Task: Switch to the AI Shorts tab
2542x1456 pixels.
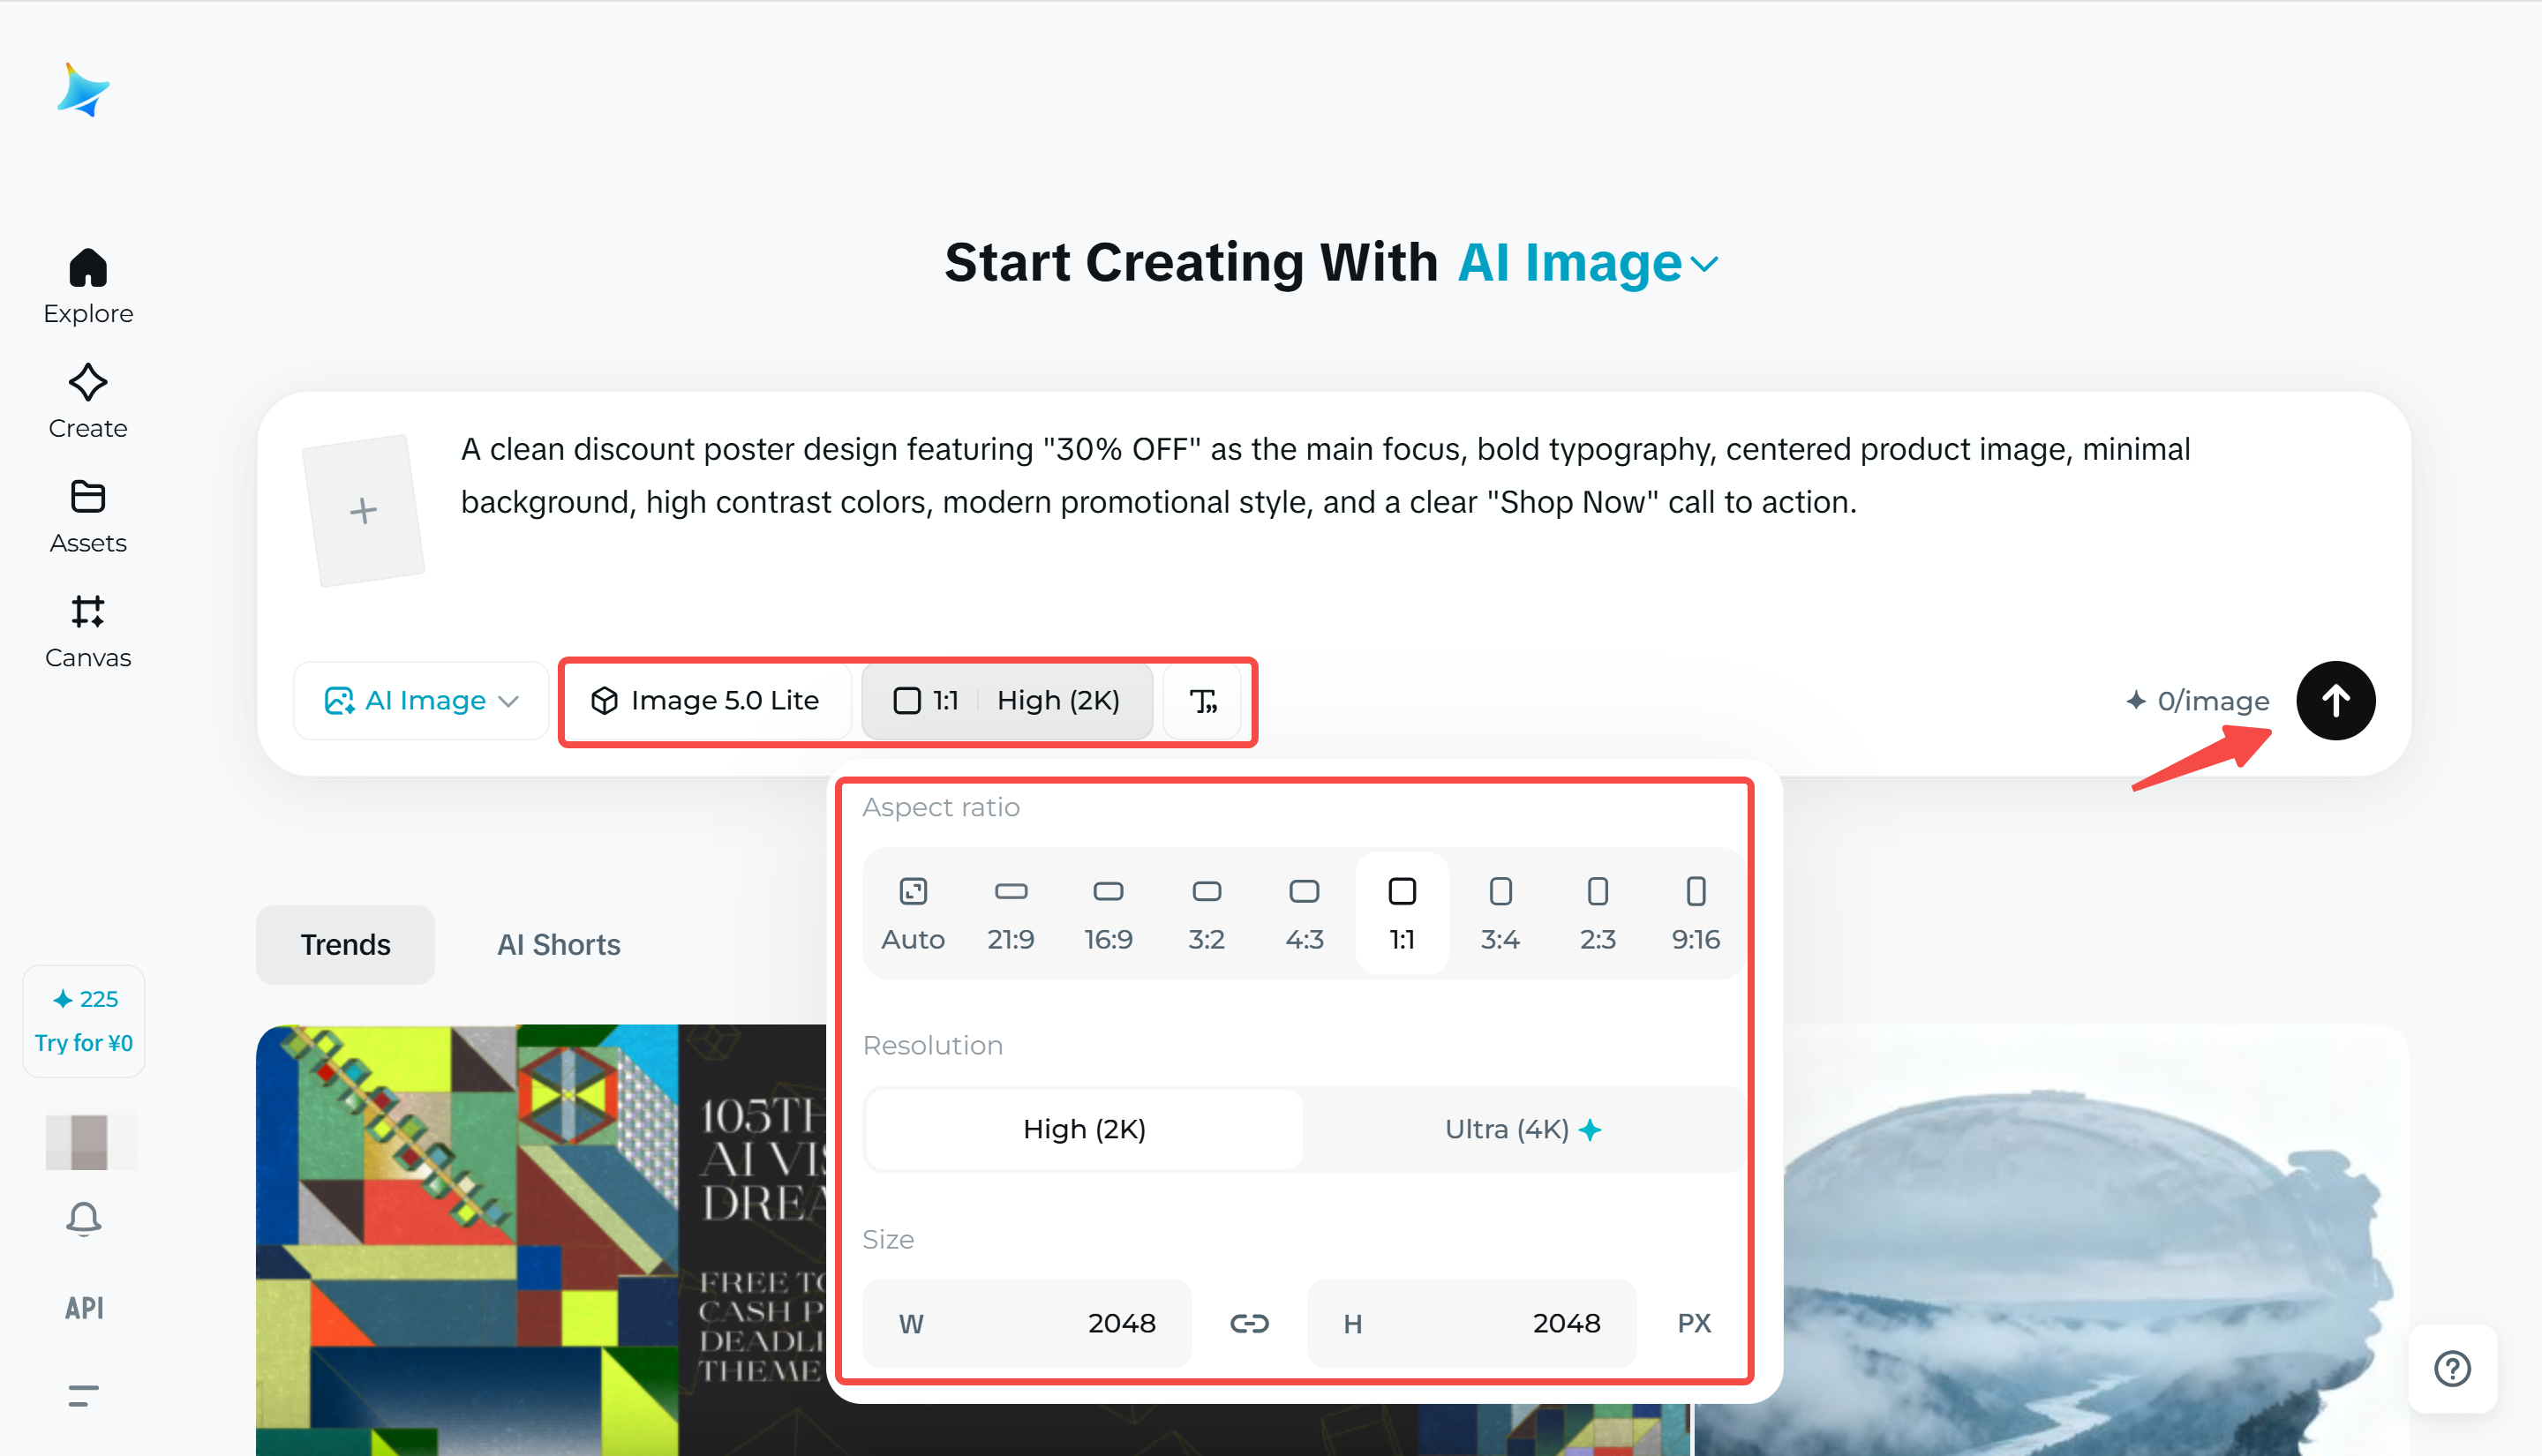Action: tap(558, 944)
